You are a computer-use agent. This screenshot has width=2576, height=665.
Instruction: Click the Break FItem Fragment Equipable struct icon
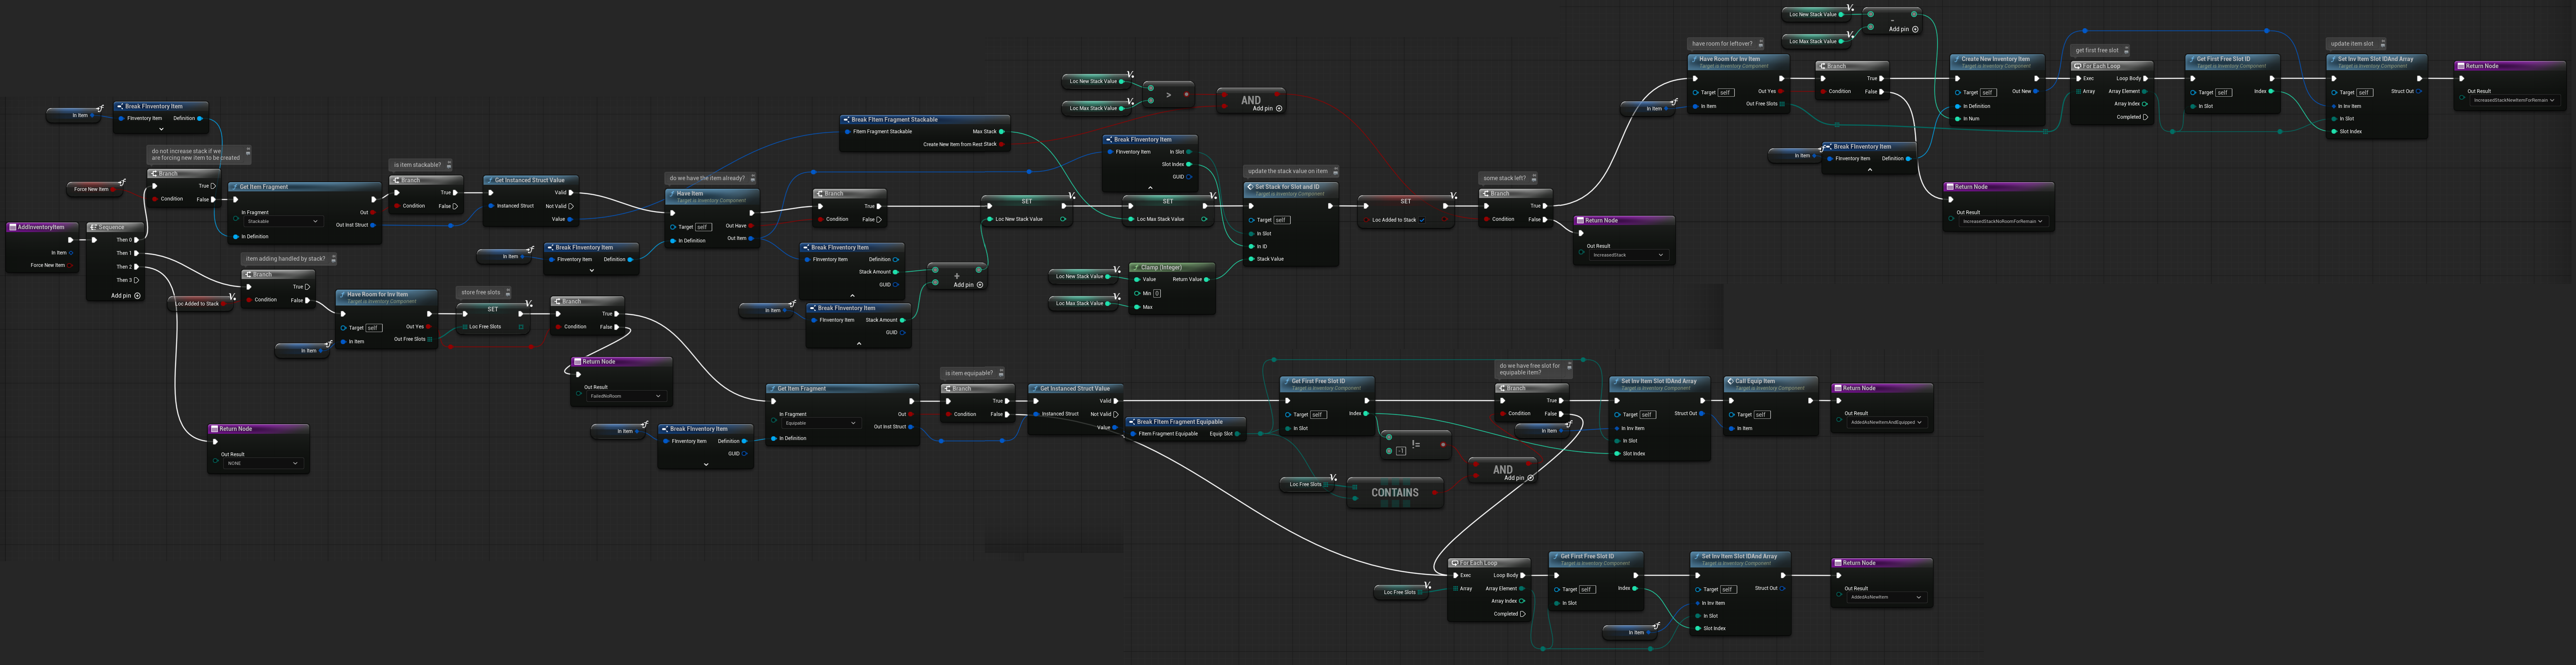tap(1132, 422)
